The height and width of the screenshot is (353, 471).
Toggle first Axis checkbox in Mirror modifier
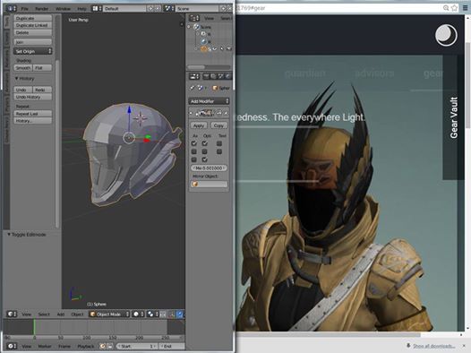pos(194,143)
